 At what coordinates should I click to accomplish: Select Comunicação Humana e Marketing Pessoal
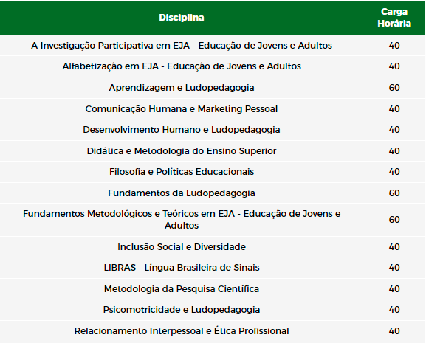pyautogui.click(x=182, y=109)
